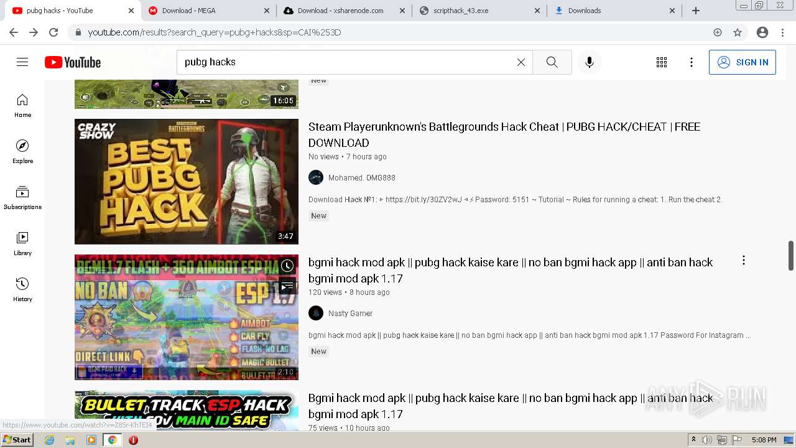This screenshot has width=796, height=448.
Task: Open BEST PUBG HACK video thumbnail
Action: coord(187,182)
